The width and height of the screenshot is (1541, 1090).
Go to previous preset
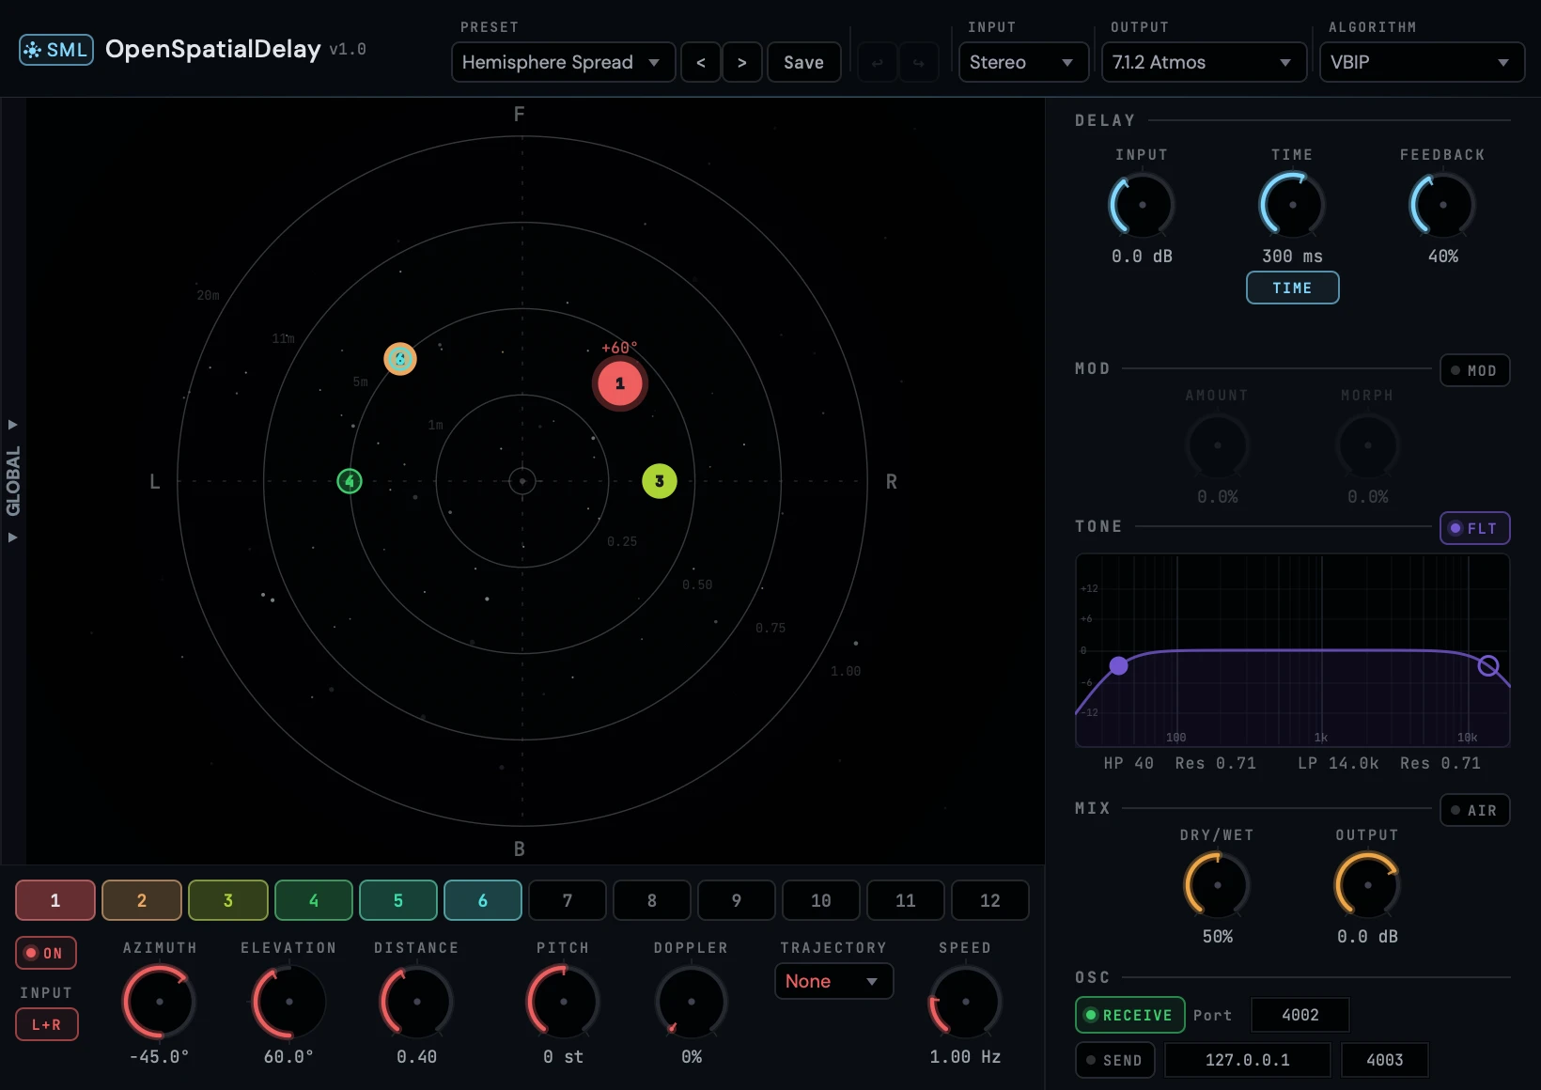pyautogui.click(x=701, y=62)
